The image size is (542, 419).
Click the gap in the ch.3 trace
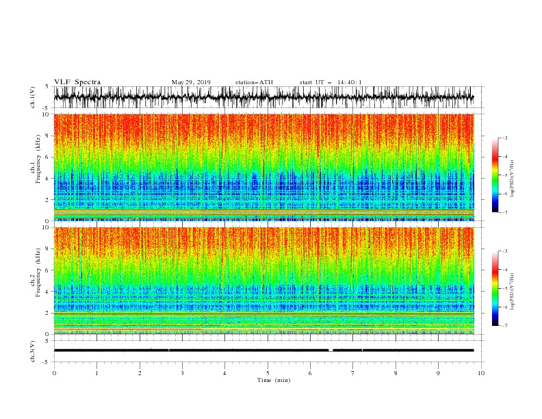pos(331,351)
